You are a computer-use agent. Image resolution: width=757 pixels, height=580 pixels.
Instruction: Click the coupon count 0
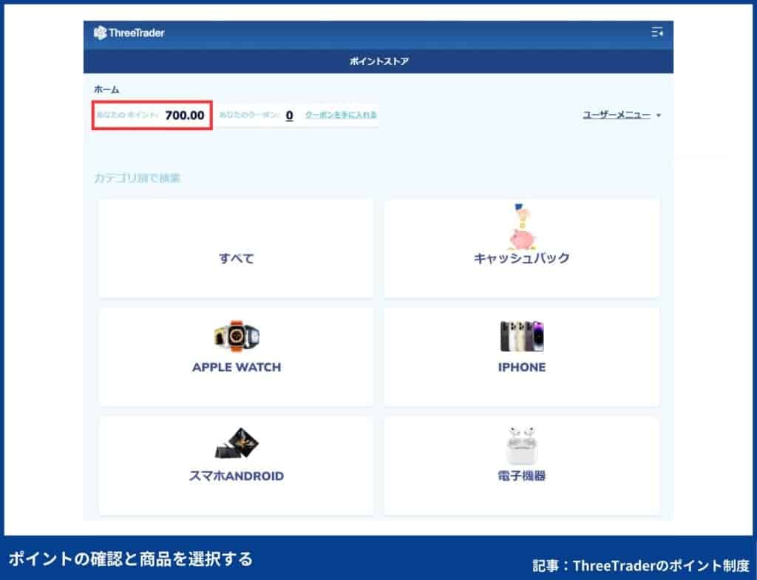click(x=289, y=115)
